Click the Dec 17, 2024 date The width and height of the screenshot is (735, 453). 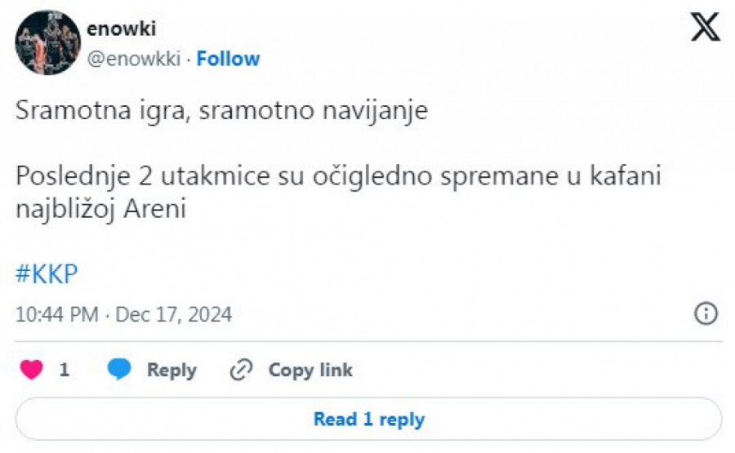pyautogui.click(x=174, y=314)
